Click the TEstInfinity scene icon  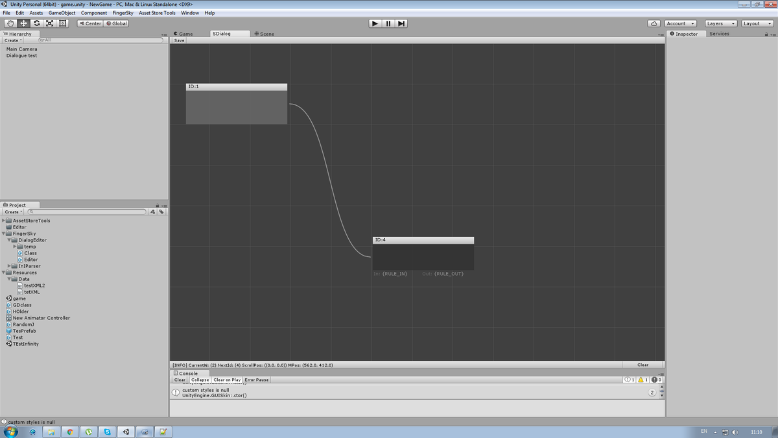pyautogui.click(x=8, y=344)
